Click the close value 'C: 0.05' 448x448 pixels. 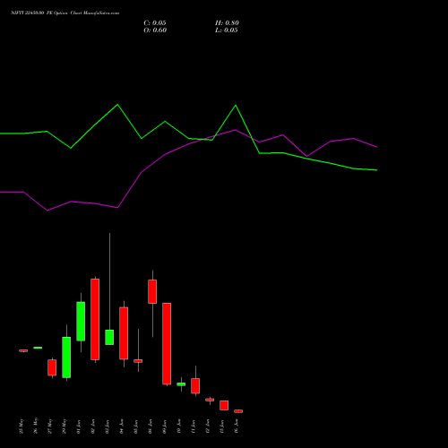tap(155, 23)
